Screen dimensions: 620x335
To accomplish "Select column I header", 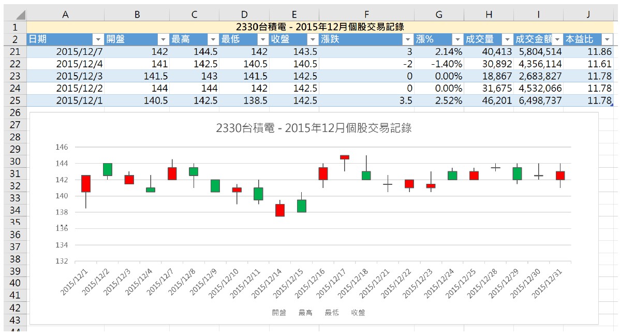I will [x=539, y=14].
